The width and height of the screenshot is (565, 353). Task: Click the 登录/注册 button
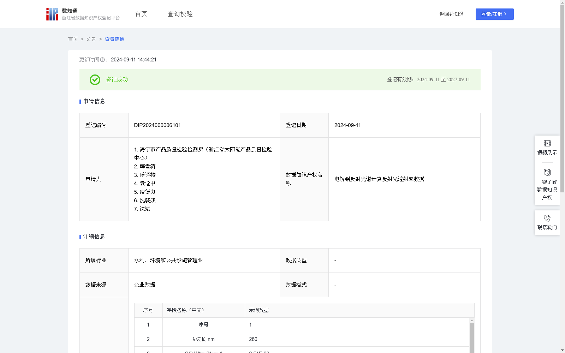click(494, 14)
